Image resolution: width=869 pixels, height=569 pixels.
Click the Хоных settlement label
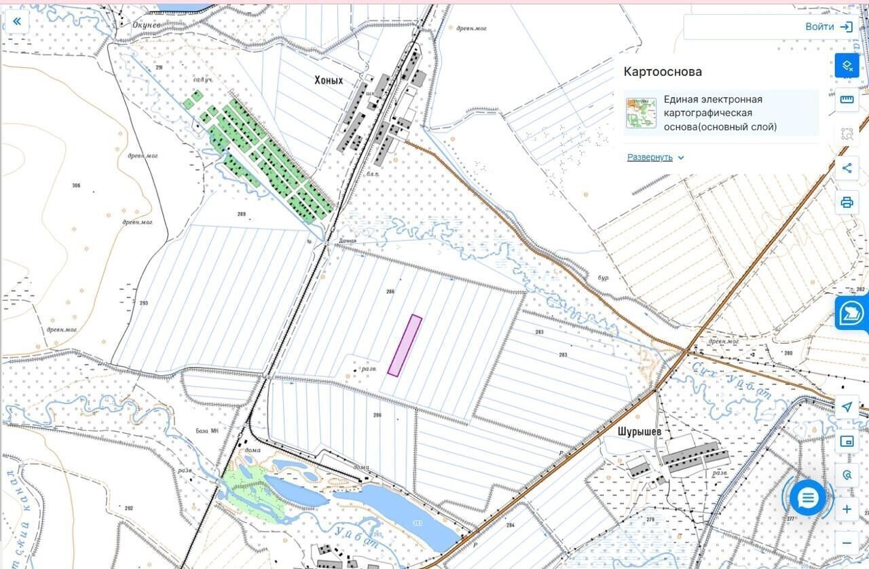(329, 80)
